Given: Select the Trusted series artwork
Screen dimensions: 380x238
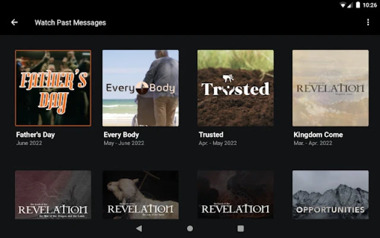Looking at the screenshot, I should pos(235,88).
